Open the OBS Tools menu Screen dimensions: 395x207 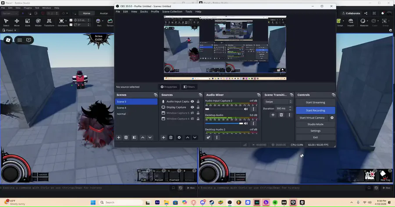189,11
